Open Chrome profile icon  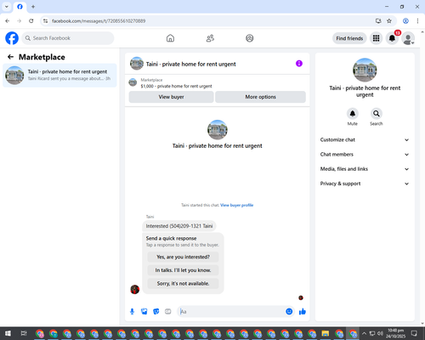tap(405, 21)
